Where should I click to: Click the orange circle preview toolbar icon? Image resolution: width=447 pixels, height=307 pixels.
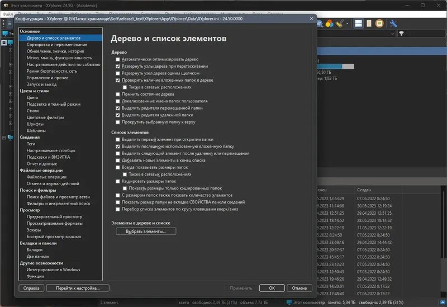[379, 23]
